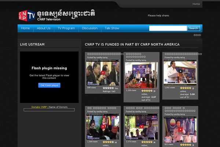Click the '1,158 views' count
Image resolution: width=220 pixels, height=147 pixels.
pyautogui.click(x=131, y=90)
